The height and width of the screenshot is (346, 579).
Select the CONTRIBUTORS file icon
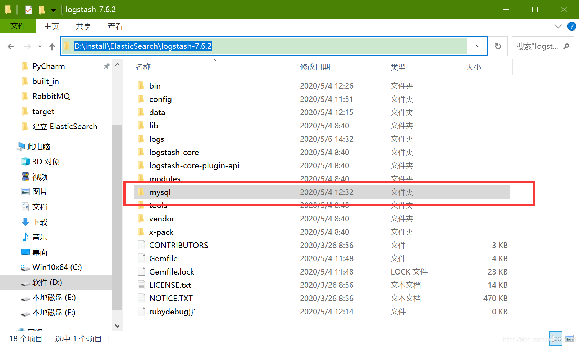(141, 245)
